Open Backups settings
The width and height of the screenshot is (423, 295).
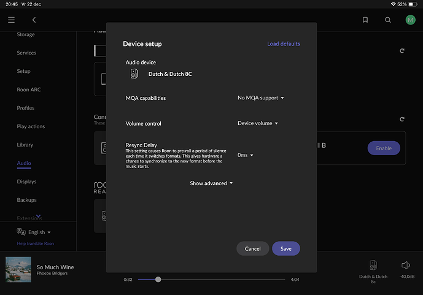point(26,200)
